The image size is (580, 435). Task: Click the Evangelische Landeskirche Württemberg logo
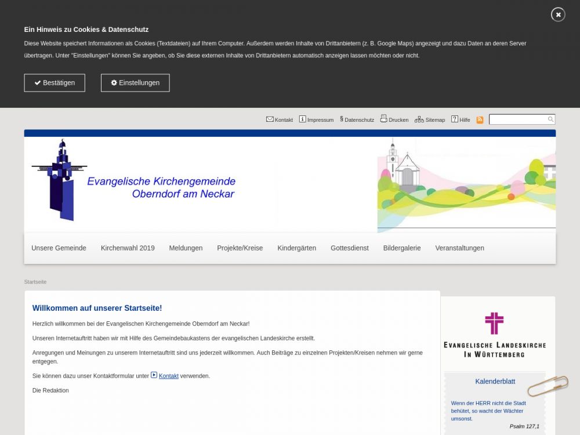[494, 335]
